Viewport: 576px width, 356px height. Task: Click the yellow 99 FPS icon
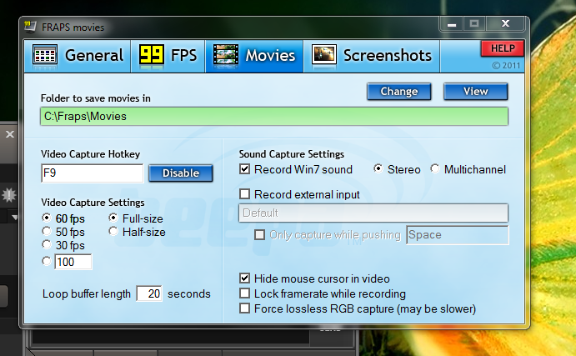click(152, 56)
